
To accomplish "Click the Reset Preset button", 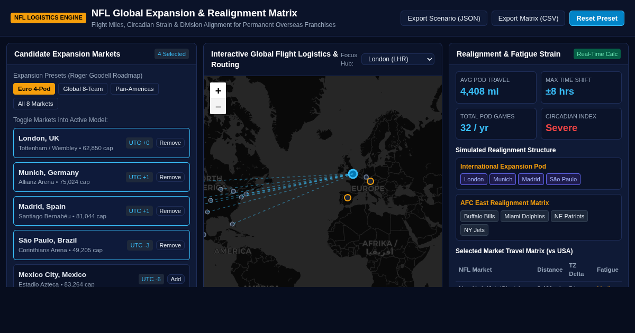I will (x=597, y=18).
